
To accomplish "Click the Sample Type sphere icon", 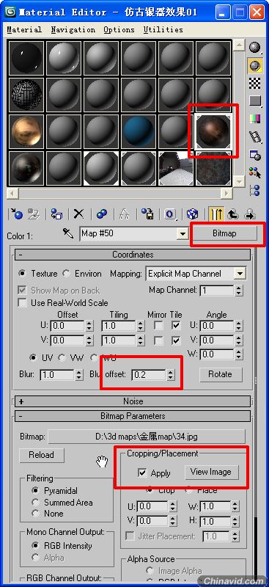I will click(255, 48).
